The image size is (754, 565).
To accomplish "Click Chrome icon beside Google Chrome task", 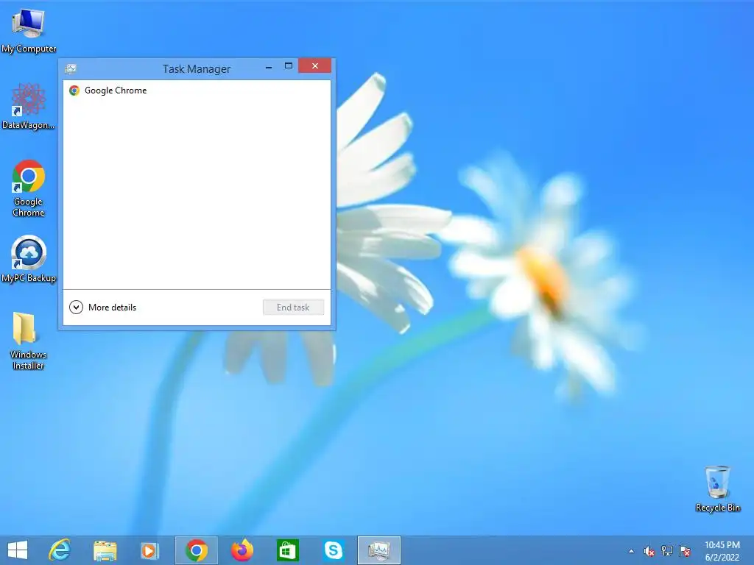I will (74, 90).
